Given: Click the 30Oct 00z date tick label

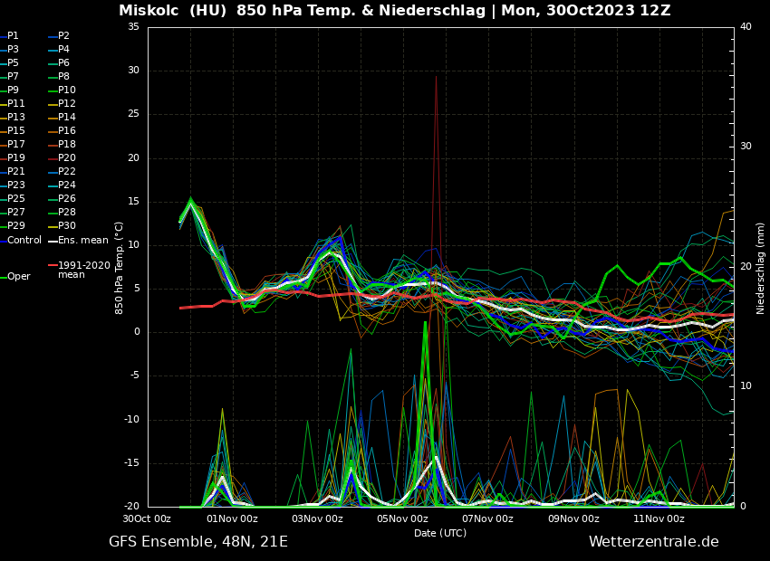Looking at the screenshot, I should (147, 518).
